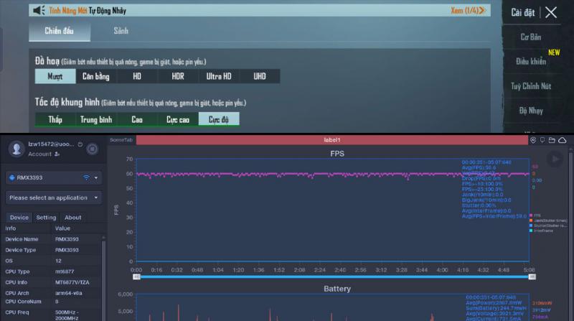Viewport: 574px width, 321px height.
Task: Open Độ Nhạy settings section
Action: click(531, 111)
